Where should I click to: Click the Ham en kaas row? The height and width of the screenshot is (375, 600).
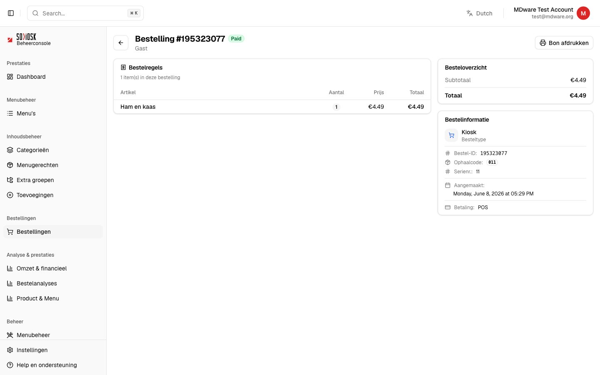coord(272,107)
